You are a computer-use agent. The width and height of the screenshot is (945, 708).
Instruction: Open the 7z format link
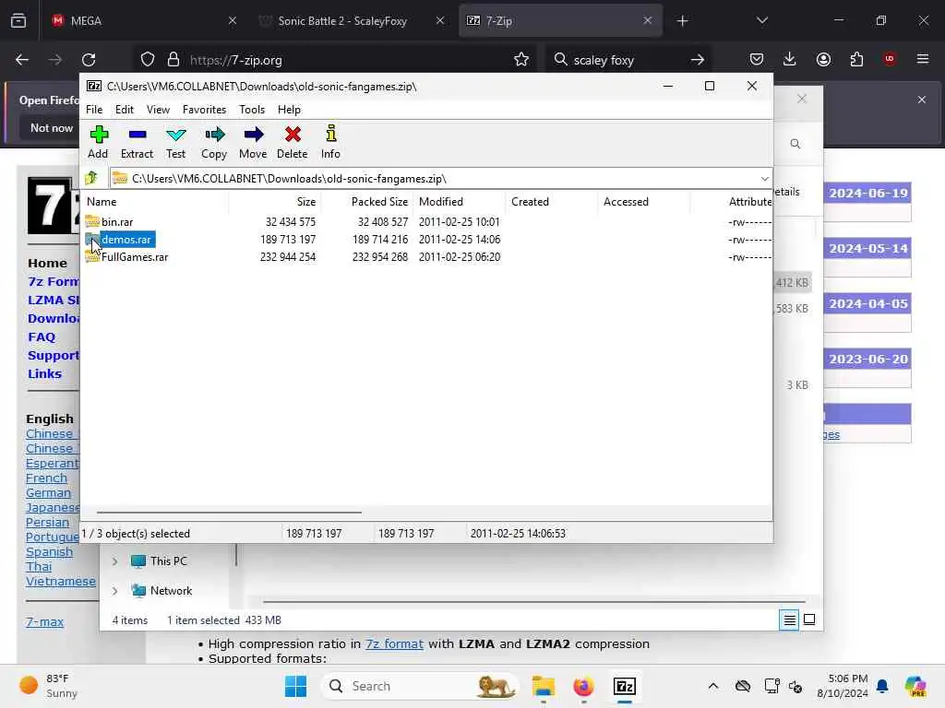click(394, 643)
